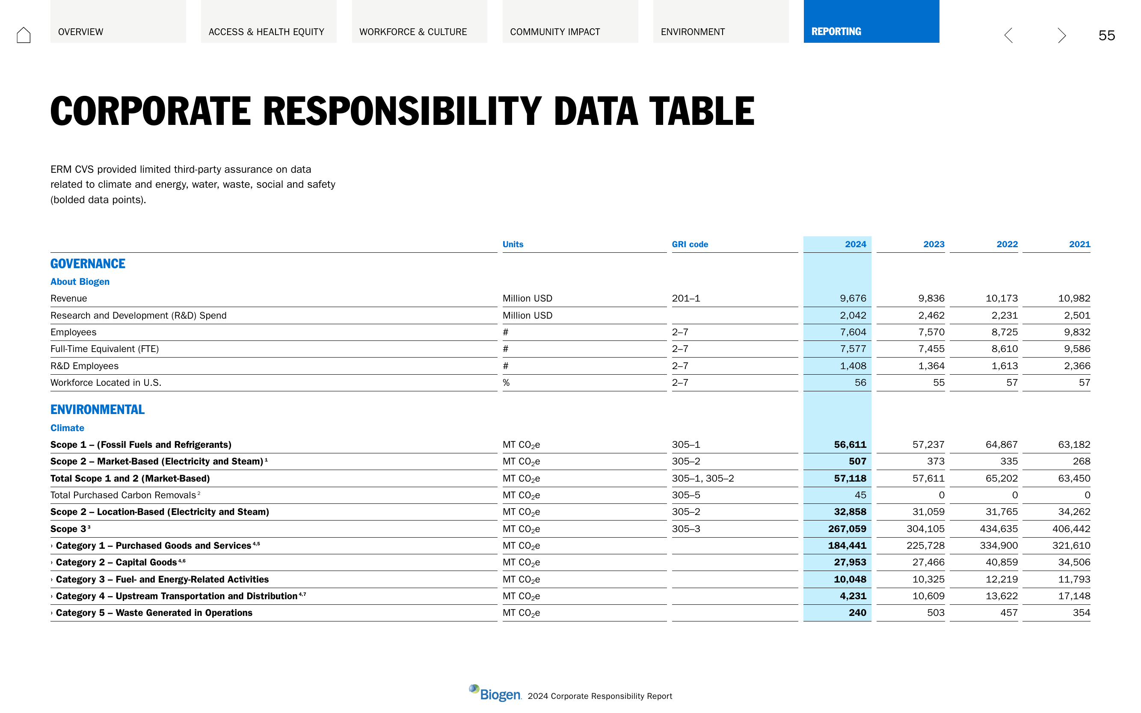Click 2023 FTE value 7,455
Screen dimensions: 1141x713
[x=931, y=349]
